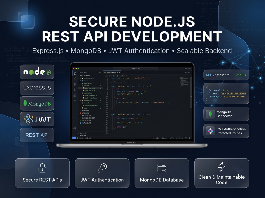This screenshot has width=265, height=198.
Task: Click the blue remote indicator in status bar
Action: pyautogui.click(x=74, y=138)
